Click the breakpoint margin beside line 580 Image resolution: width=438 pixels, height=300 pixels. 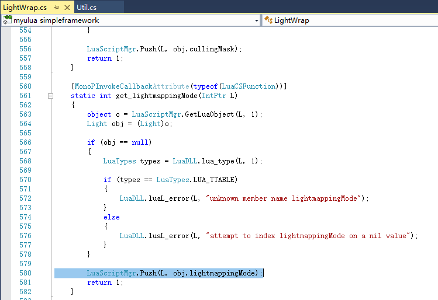[x=6, y=273]
